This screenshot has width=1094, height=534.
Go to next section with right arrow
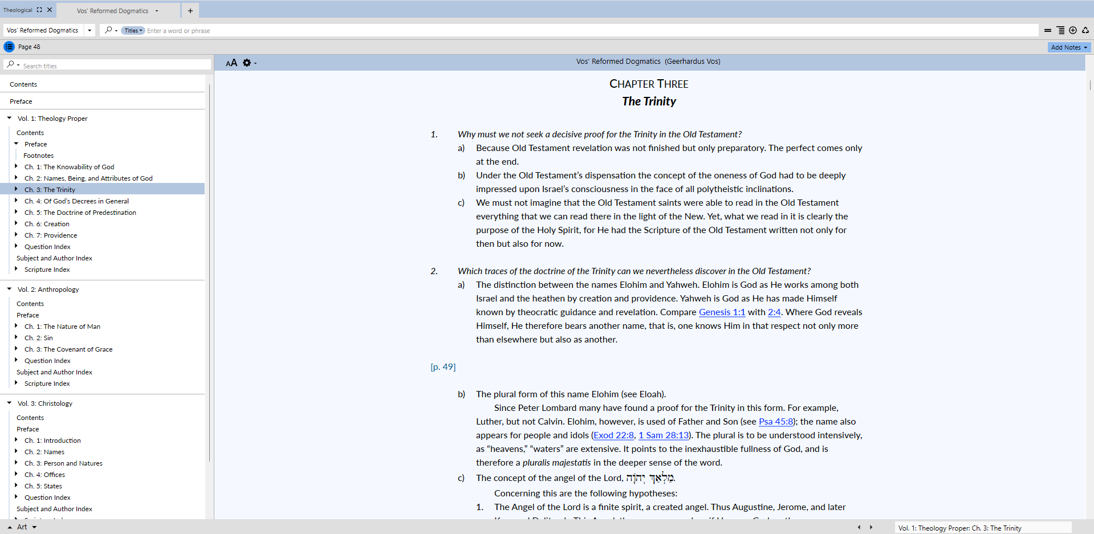point(871,527)
